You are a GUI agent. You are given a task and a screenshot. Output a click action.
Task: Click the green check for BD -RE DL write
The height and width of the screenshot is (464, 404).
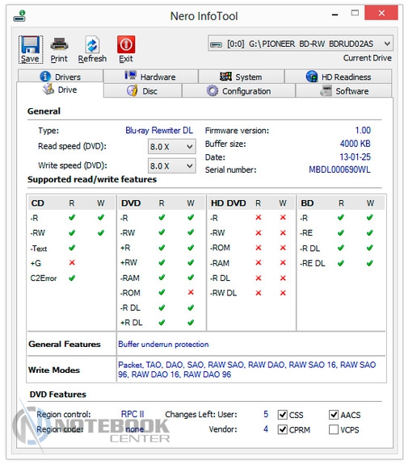tap(369, 263)
